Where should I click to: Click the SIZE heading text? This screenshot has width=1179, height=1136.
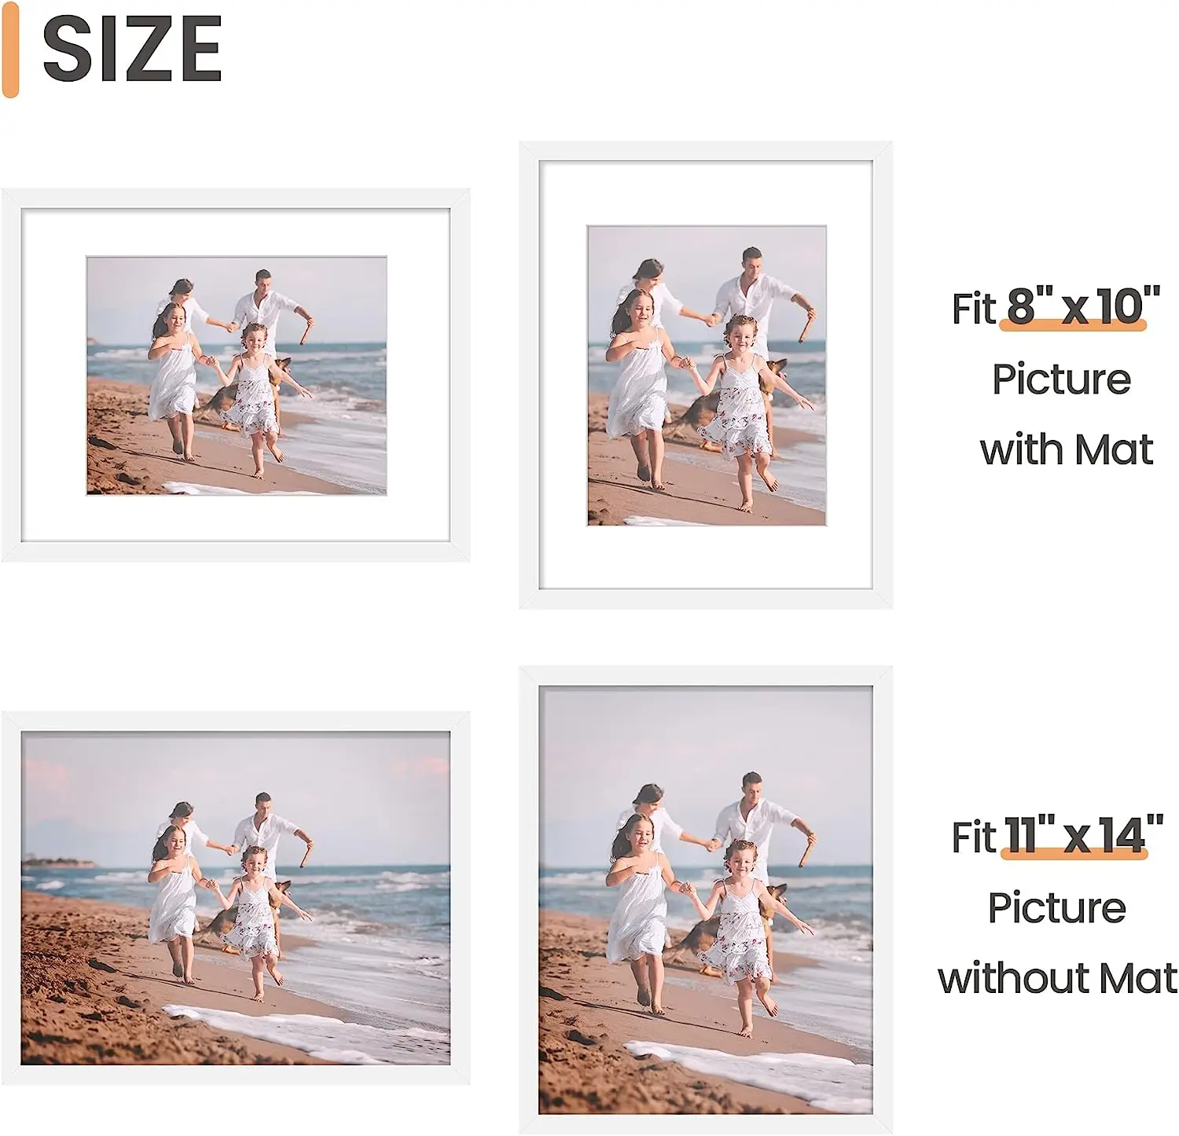[x=131, y=49]
